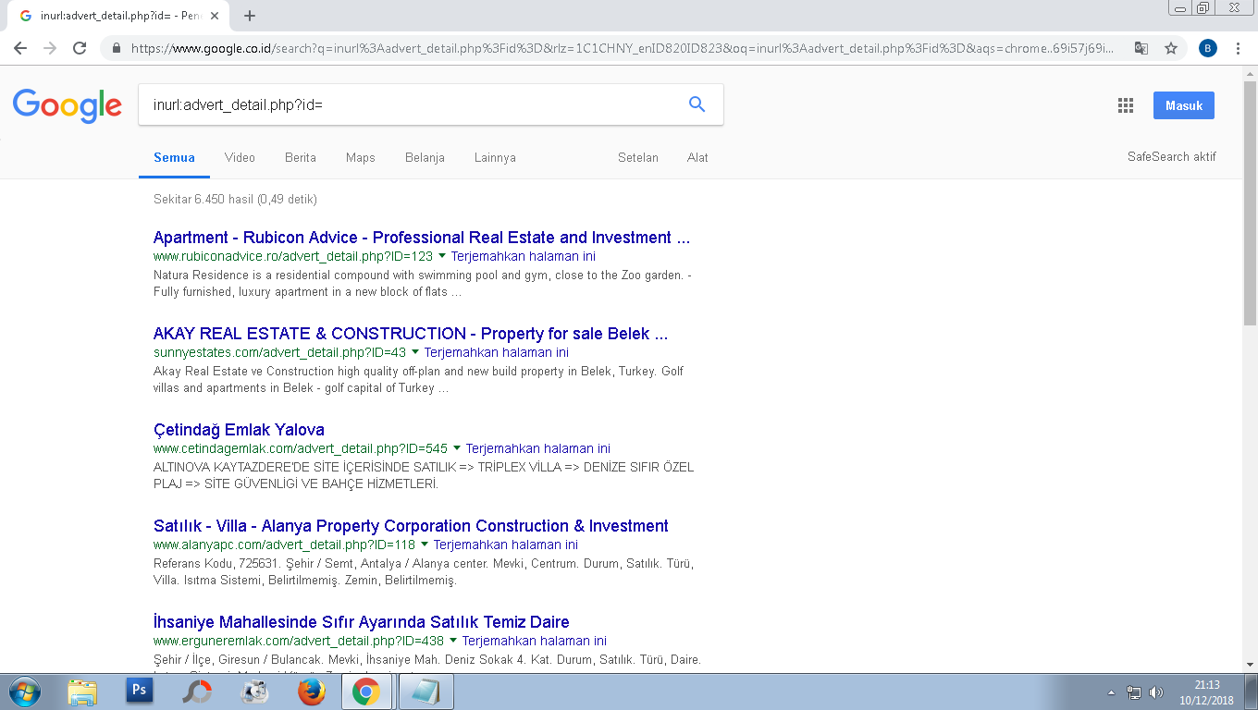1258x710 pixels.
Task: Click Terjemahkan halaman ini for rubiconadvice.ro
Action: [524, 256]
